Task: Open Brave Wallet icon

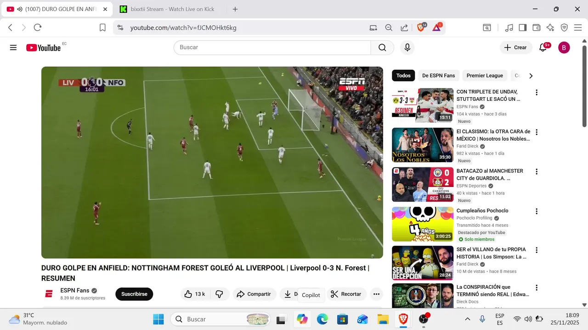Action: 536,27
